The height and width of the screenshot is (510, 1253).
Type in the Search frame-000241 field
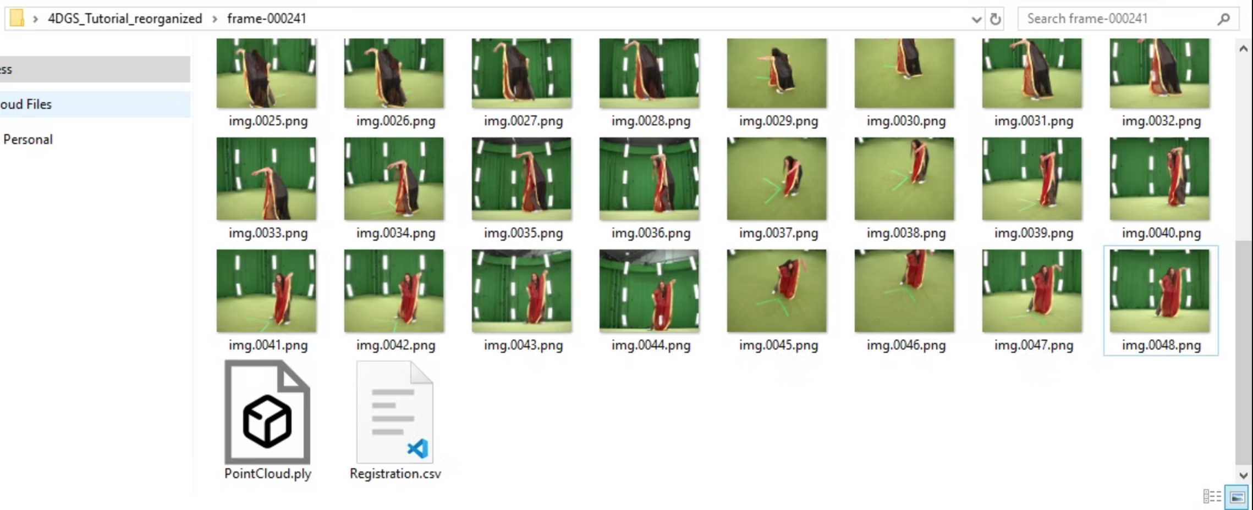click(1117, 19)
